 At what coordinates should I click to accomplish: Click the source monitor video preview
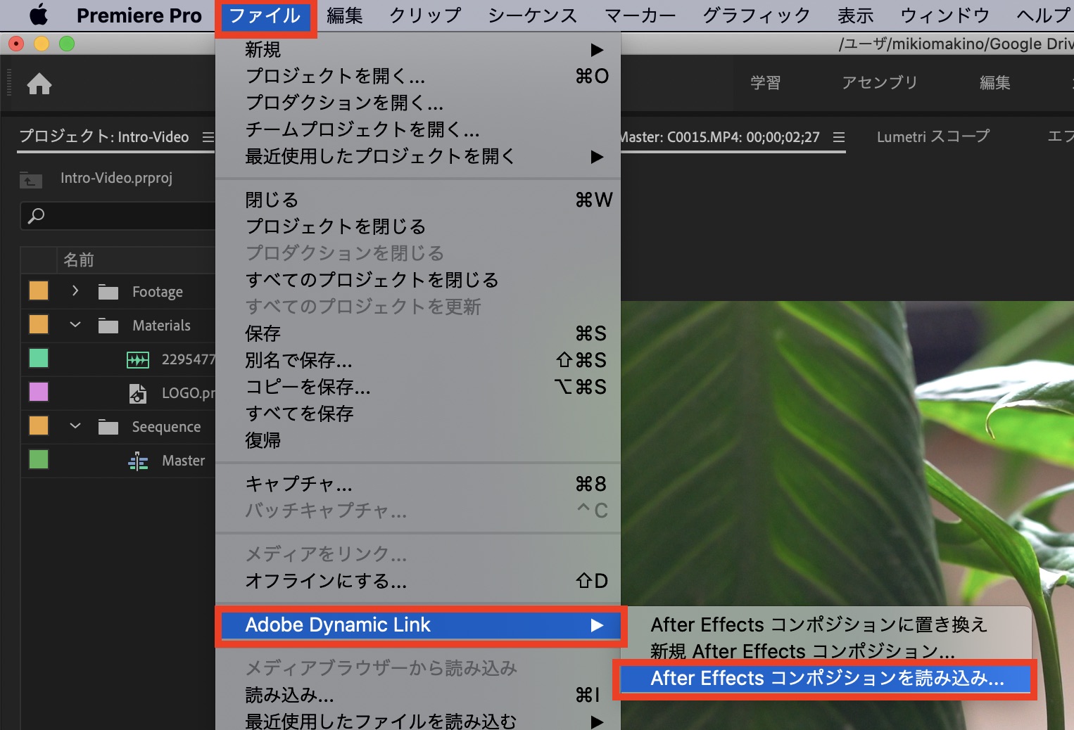click(847, 516)
